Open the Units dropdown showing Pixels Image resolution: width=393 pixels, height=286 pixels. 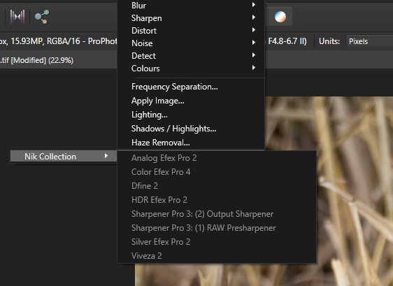tap(369, 41)
